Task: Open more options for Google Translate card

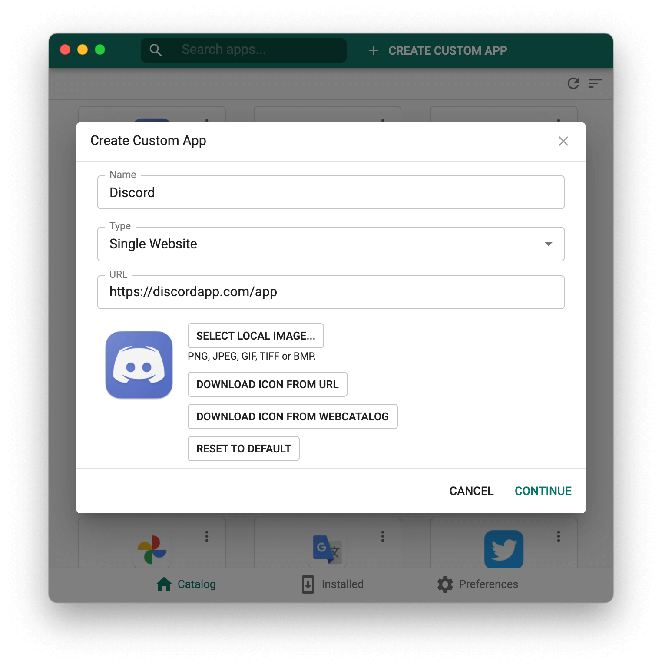Action: (x=383, y=536)
